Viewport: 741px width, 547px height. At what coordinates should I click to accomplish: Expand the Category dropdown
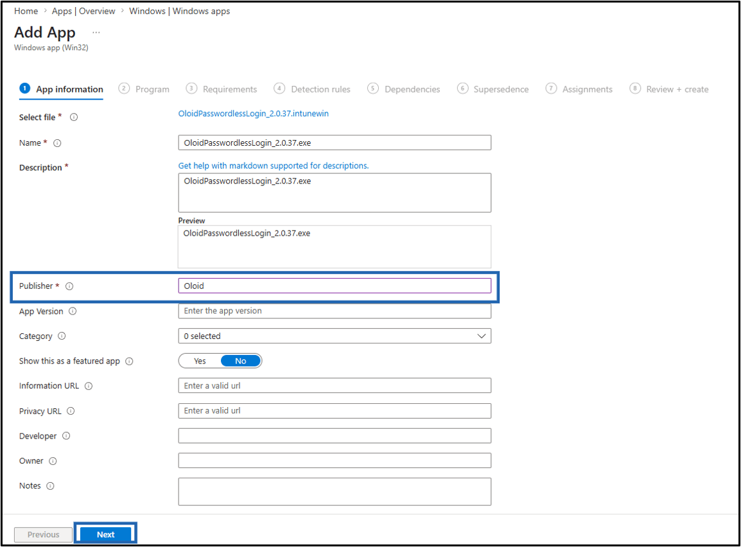click(x=335, y=336)
